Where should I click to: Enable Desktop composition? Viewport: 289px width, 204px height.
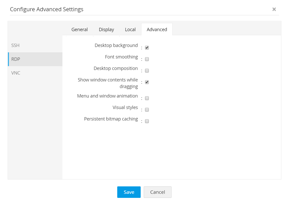[147, 70]
